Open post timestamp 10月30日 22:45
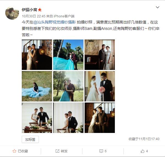165x157 pixels. 34,16
